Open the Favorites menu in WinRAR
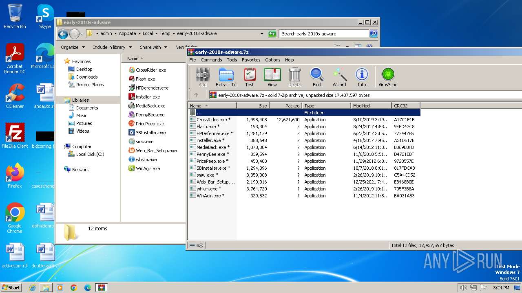Viewport: 522px width, 293px height. [x=251, y=60]
